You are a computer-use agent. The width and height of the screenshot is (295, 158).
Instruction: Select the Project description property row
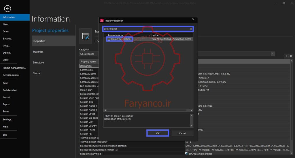(x=148, y=39)
